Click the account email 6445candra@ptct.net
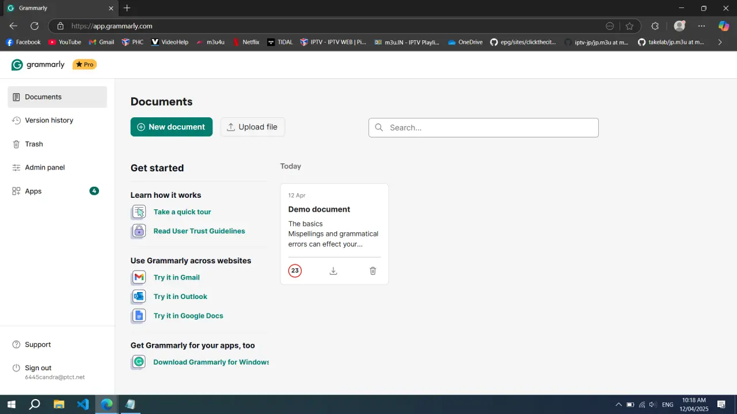Viewport: 737px width, 414px height. pyautogui.click(x=55, y=378)
